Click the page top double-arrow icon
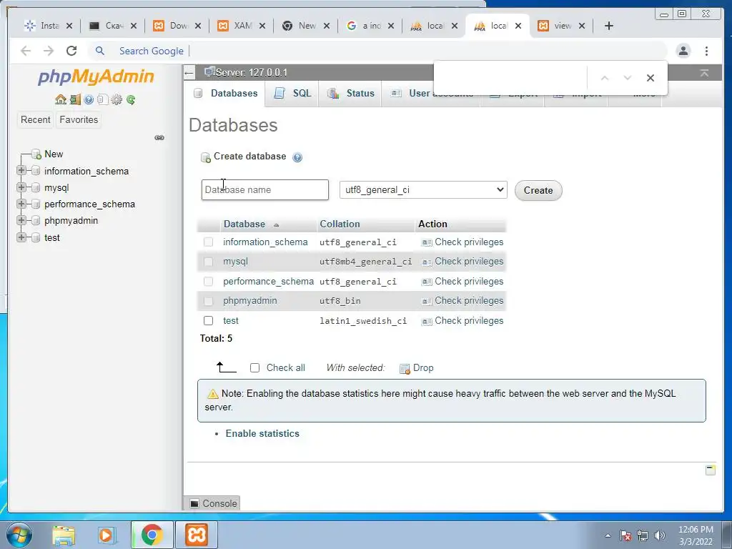This screenshot has width=732, height=549. (704, 73)
